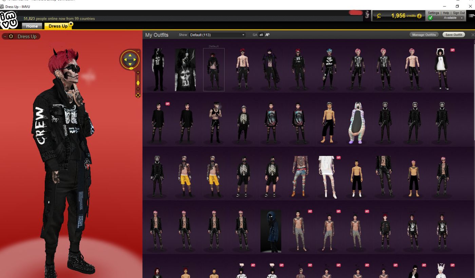Image resolution: width=475 pixels, height=278 pixels.
Task: Click the AP badge on the white t-shirt outfit
Action: tap(338, 158)
